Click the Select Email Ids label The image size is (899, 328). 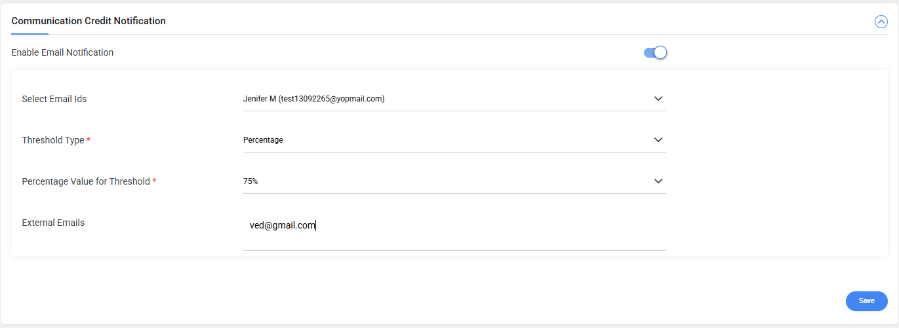pos(54,99)
